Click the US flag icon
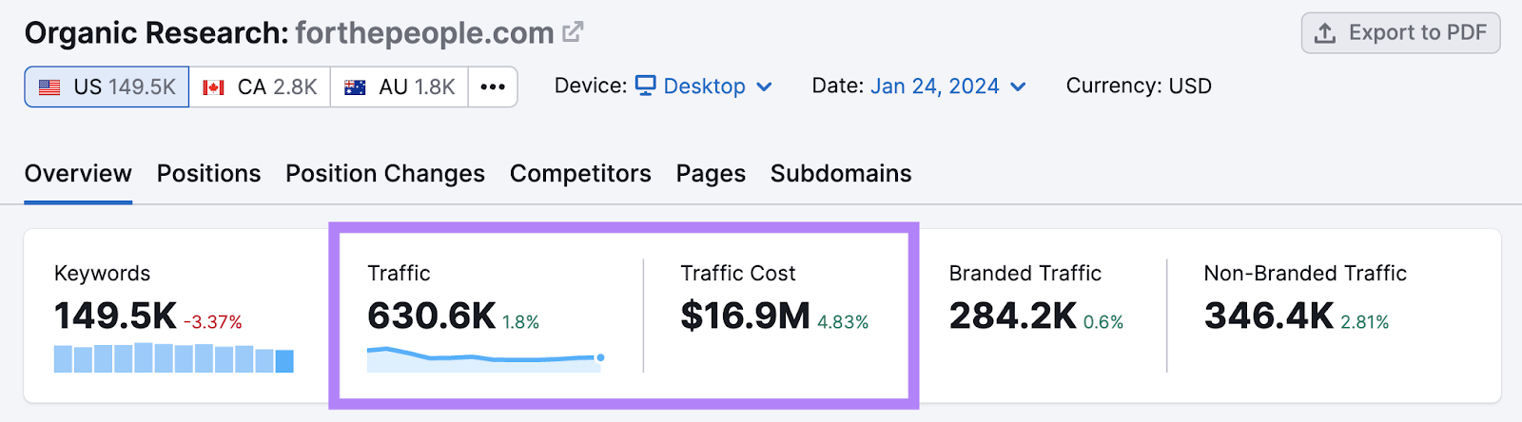Screen dimensions: 1522x422 pyautogui.click(x=49, y=87)
